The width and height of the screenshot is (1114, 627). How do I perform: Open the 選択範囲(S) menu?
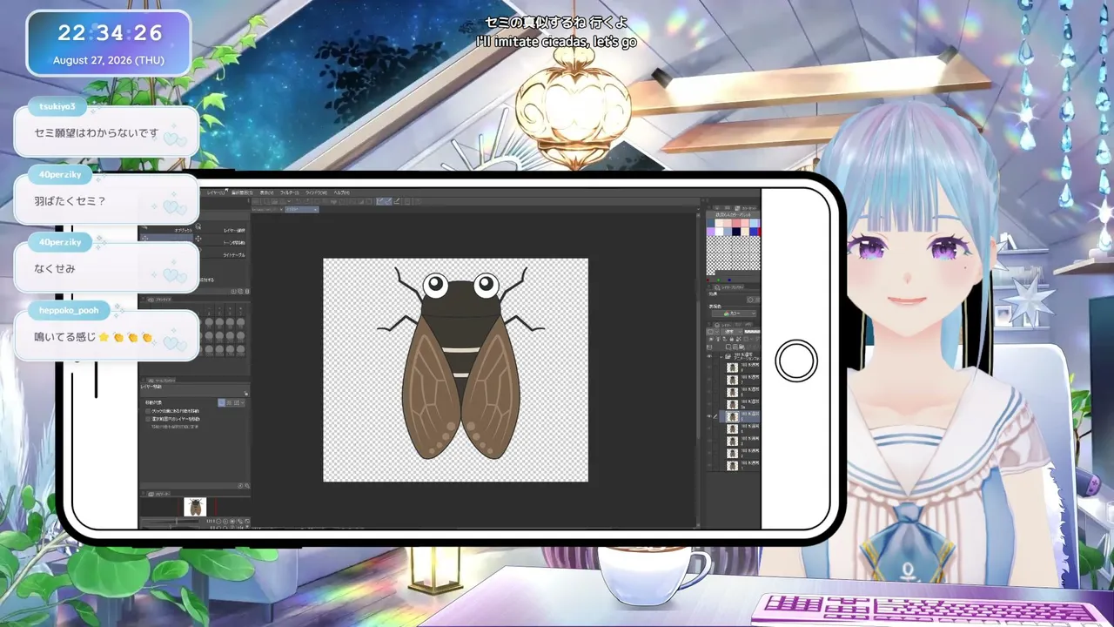point(242,192)
